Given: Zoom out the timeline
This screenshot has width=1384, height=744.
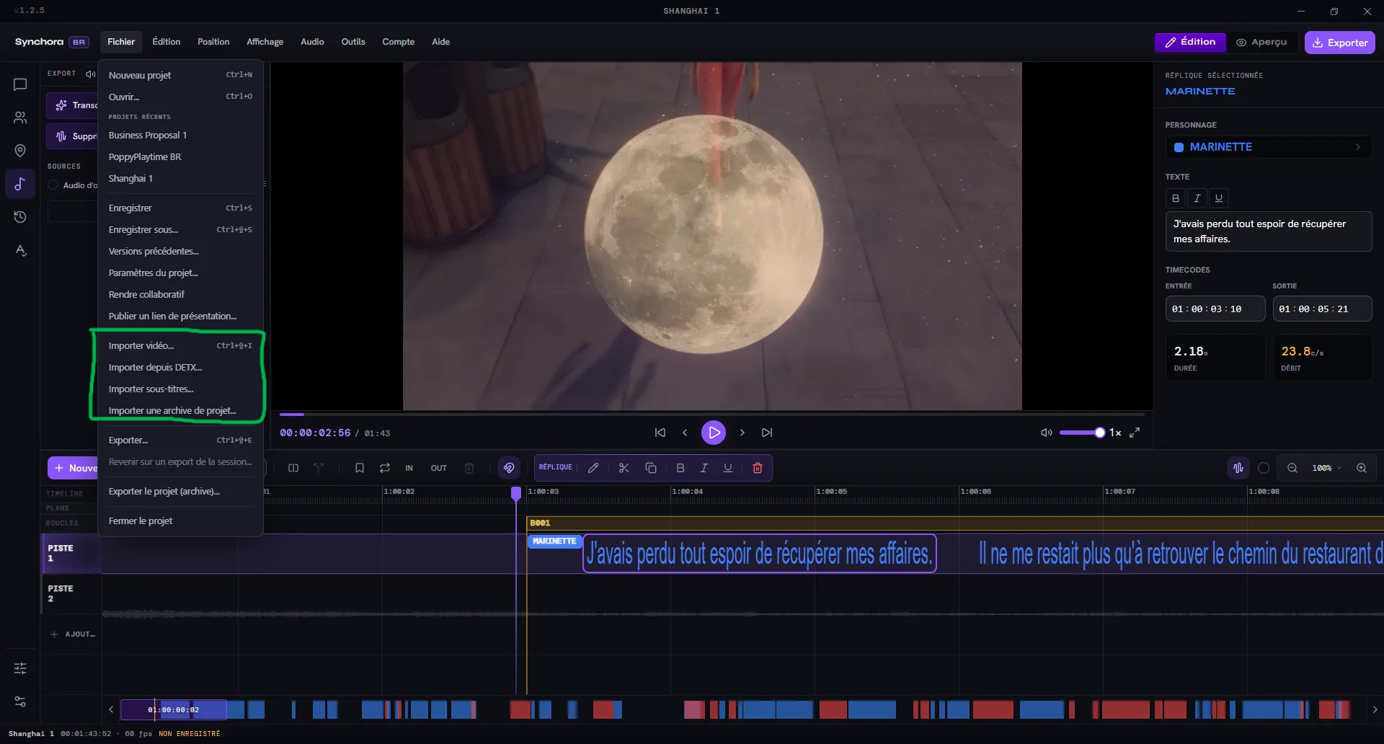Looking at the screenshot, I should coord(1292,468).
